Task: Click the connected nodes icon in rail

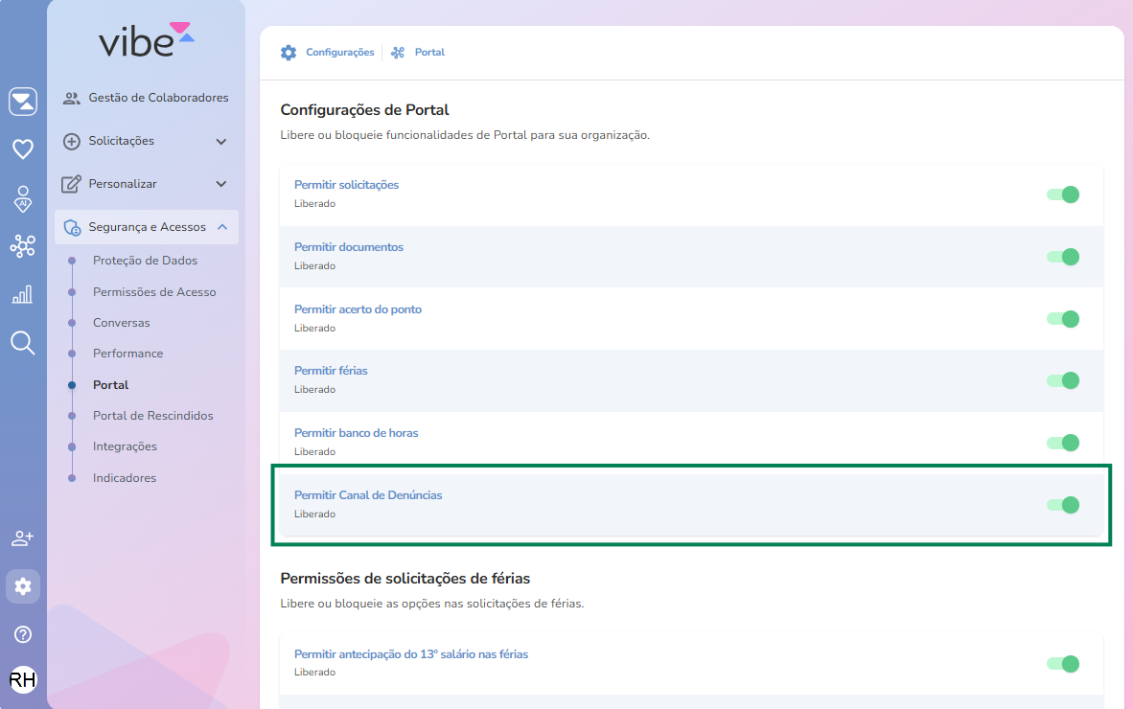Action: pyautogui.click(x=23, y=246)
